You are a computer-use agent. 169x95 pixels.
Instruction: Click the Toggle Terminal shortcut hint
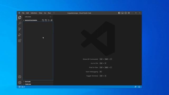(x=96, y=76)
